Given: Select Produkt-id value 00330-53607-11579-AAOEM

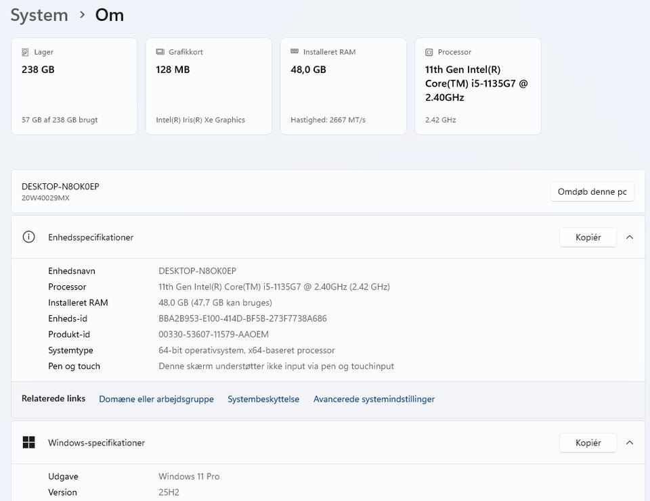Looking at the screenshot, I should click(x=213, y=334).
